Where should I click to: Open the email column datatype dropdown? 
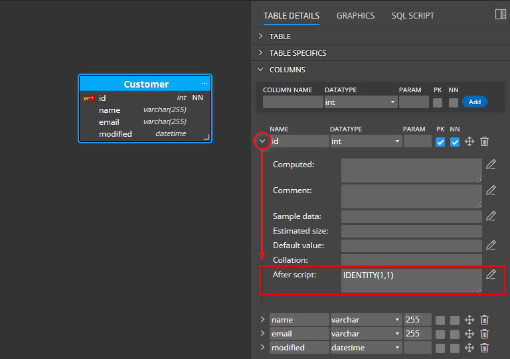click(366, 334)
